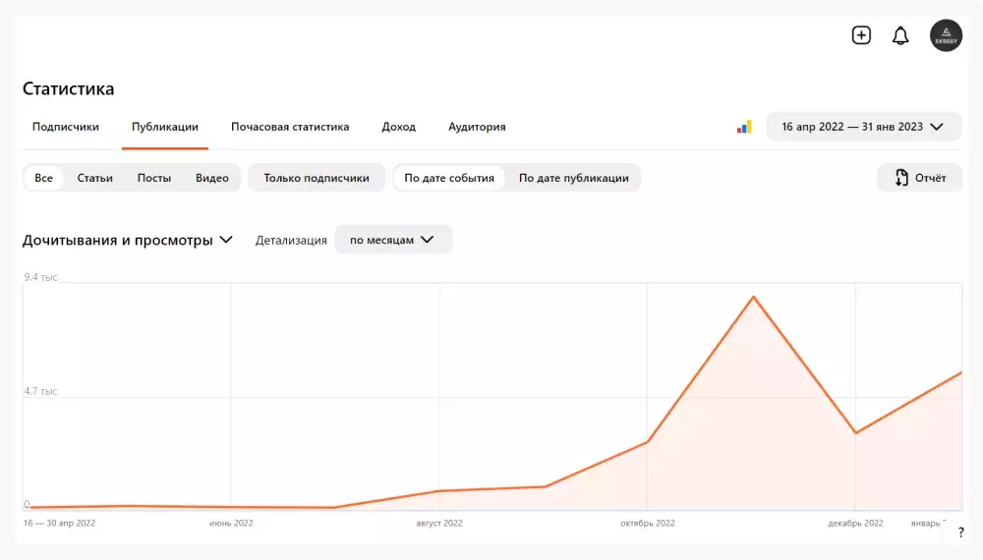Go to Доход tab
The height and width of the screenshot is (560, 983).
(x=398, y=127)
